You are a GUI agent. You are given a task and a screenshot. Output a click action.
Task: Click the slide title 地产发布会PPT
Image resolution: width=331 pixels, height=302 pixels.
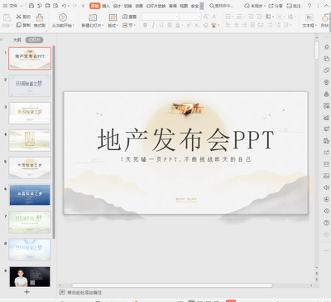tap(185, 139)
